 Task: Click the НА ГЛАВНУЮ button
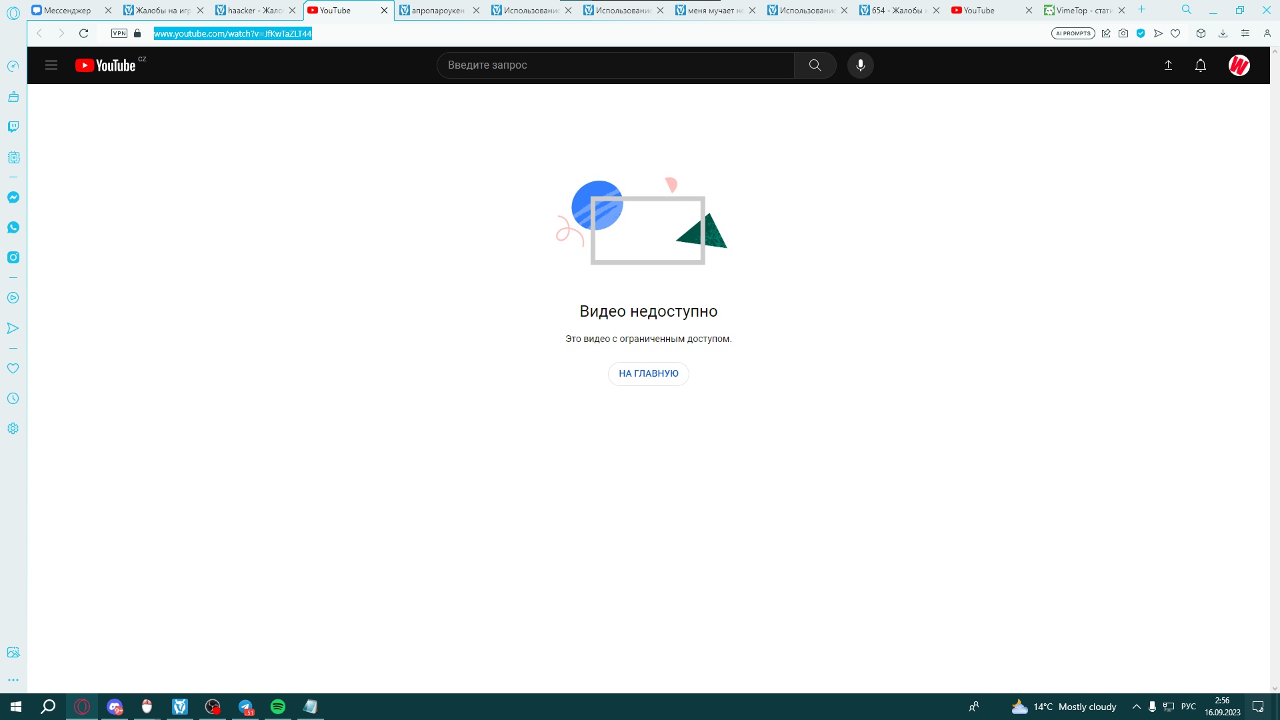tap(648, 373)
